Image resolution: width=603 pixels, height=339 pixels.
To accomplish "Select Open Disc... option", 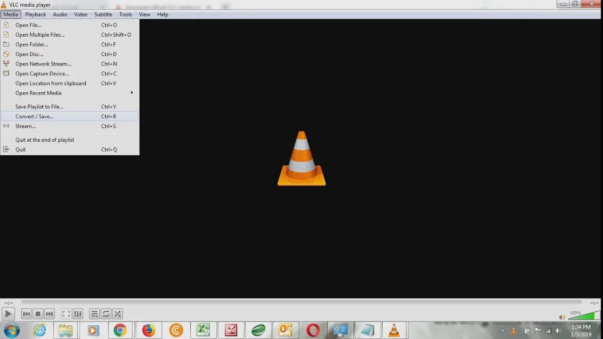I will coord(70,54).
